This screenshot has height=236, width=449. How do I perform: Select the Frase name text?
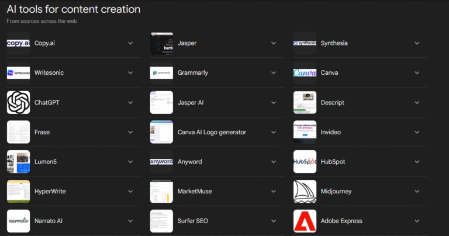42,132
